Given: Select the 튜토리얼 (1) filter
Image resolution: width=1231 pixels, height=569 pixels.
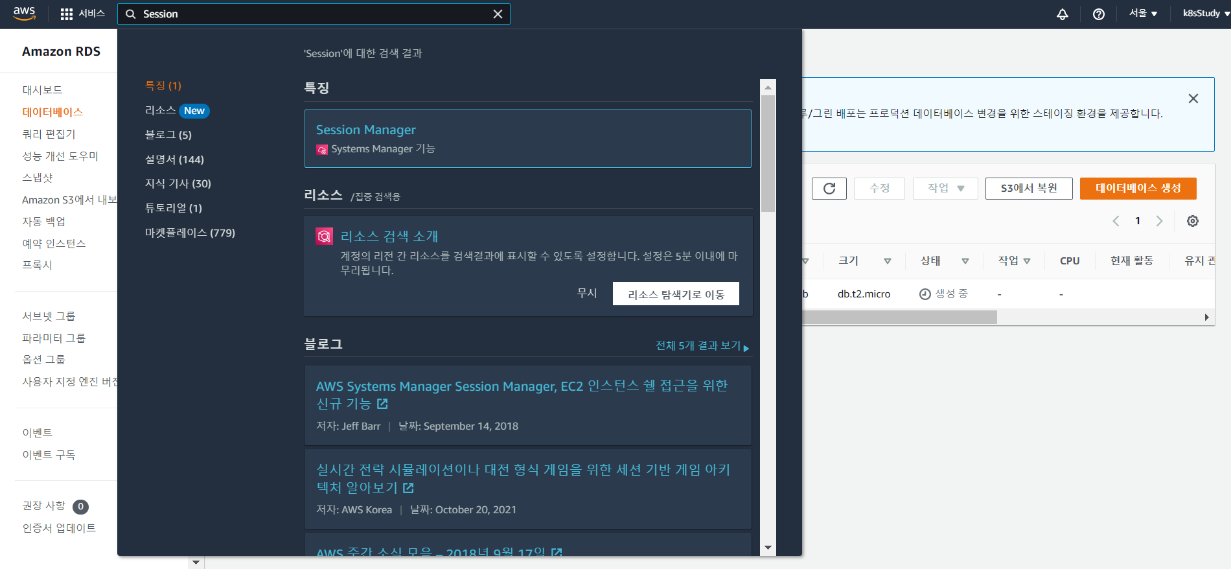Looking at the screenshot, I should point(174,208).
